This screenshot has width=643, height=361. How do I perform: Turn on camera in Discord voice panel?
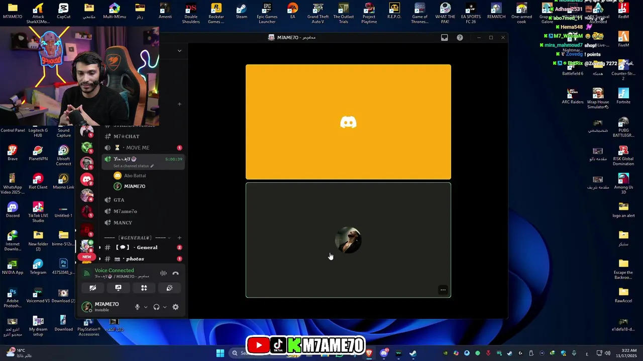[x=93, y=288]
